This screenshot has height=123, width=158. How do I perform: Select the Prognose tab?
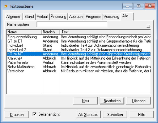tap(93, 17)
